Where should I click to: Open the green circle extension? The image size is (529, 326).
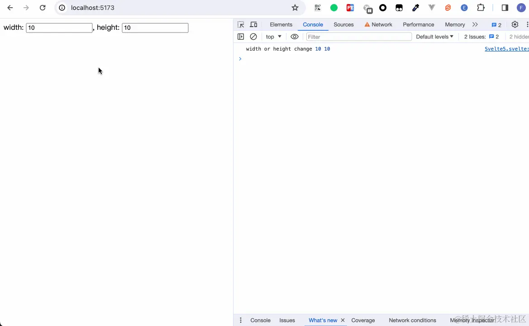[334, 8]
